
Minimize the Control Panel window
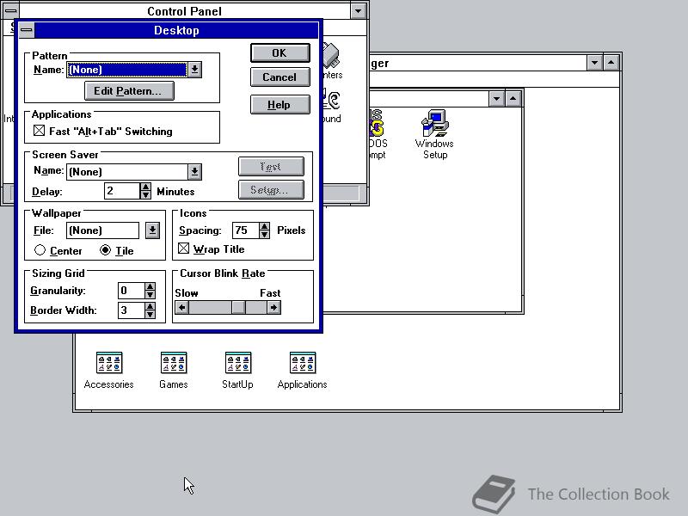(x=359, y=11)
